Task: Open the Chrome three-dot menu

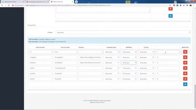Action: point(194,5)
